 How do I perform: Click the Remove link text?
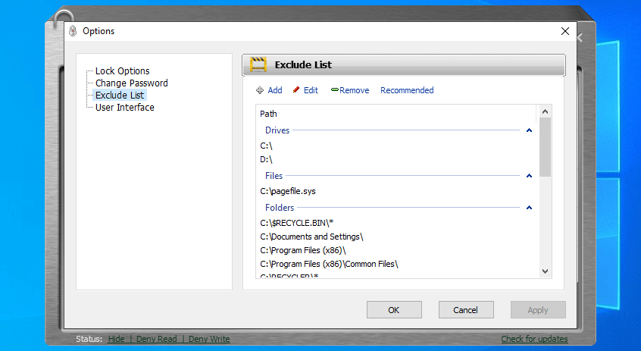tap(354, 90)
